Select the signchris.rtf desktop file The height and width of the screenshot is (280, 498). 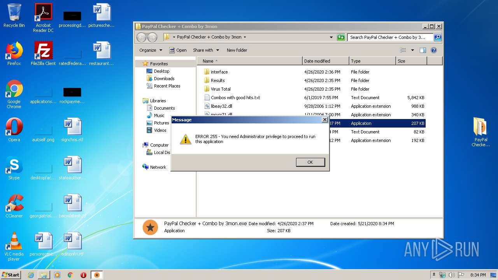click(x=72, y=130)
